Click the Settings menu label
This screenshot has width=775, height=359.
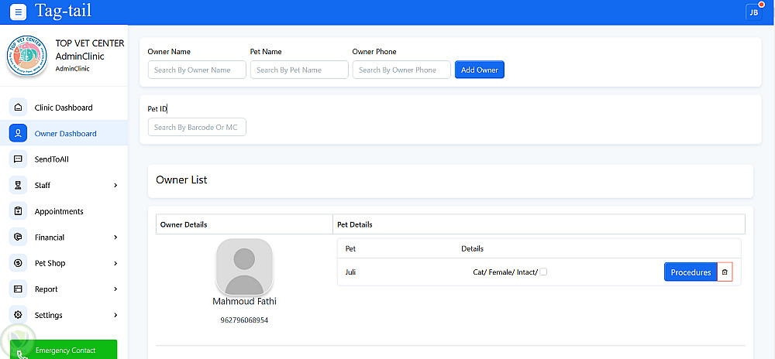click(x=48, y=315)
